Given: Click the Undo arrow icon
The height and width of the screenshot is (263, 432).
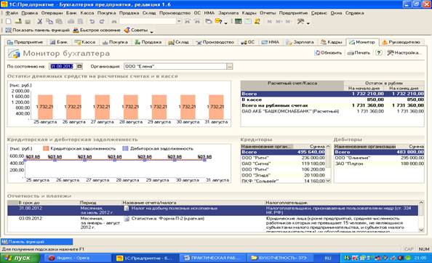Looking at the screenshot, I should tap(92, 21).
